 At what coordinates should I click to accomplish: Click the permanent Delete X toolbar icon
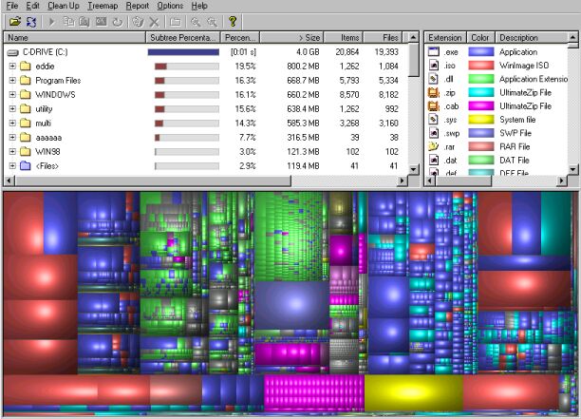(154, 22)
